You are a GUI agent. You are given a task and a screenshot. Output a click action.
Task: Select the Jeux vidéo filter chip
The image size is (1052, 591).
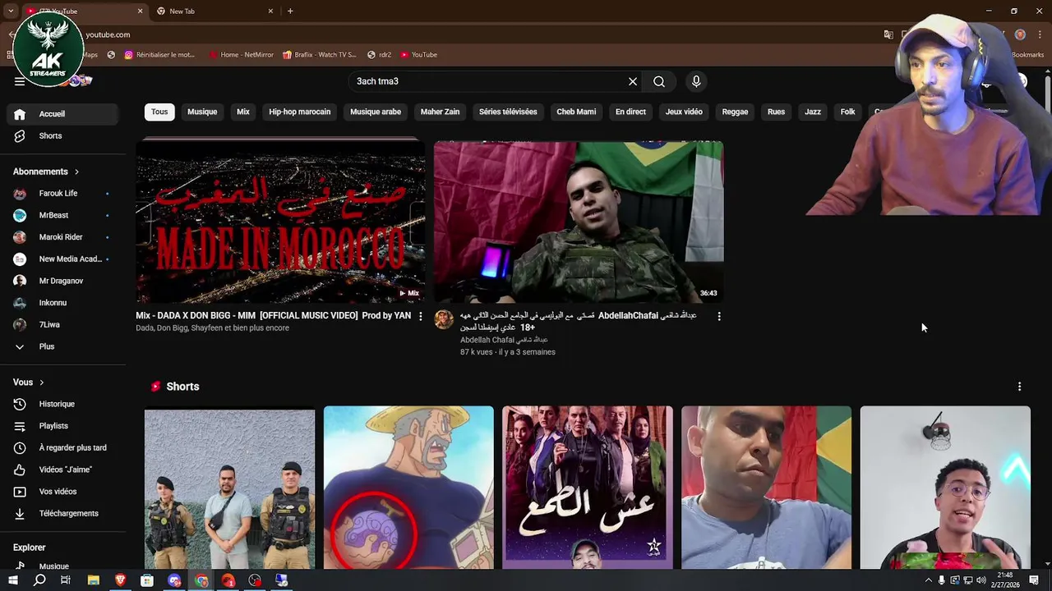(684, 112)
